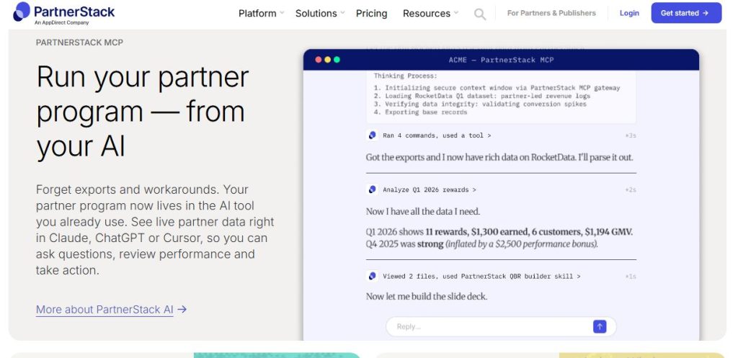Click the 'Run your partner program' headline
Viewport: 738px width, 358px height.
[143, 112]
